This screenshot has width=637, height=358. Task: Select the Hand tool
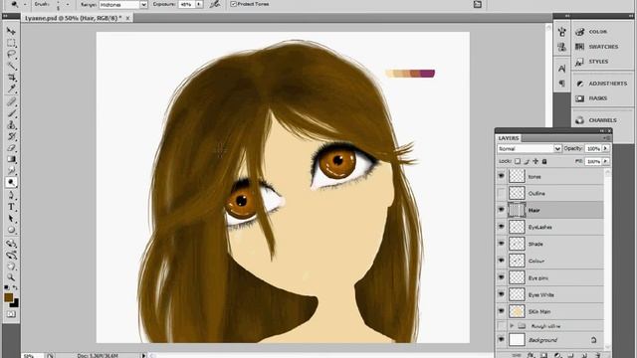coord(11,267)
